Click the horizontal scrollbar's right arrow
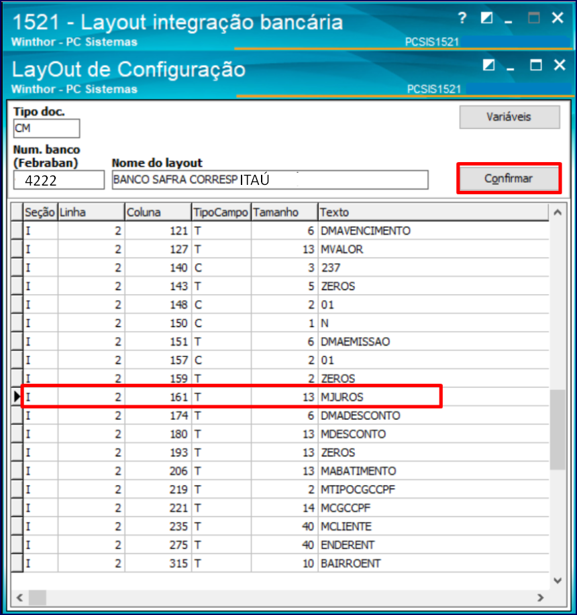Image resolution: width=577 pixels, height=615 pixels. pos(541,598)
